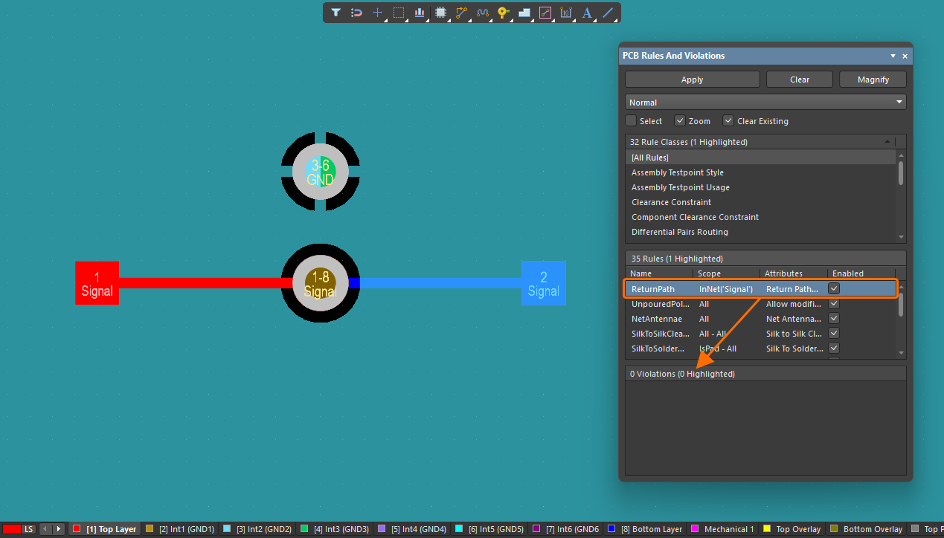The height and width of the screenshot is (538, 944).
Task: Toggle the snapping magnet tool
Action: coord(356,13)
